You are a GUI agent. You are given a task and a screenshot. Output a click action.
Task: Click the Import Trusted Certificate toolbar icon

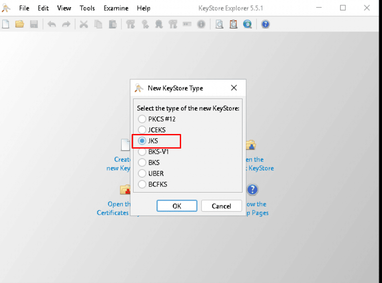[x=159, y=24]
